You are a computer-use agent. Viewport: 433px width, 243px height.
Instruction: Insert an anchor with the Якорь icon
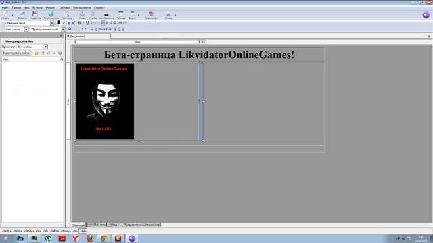(82, 15)
